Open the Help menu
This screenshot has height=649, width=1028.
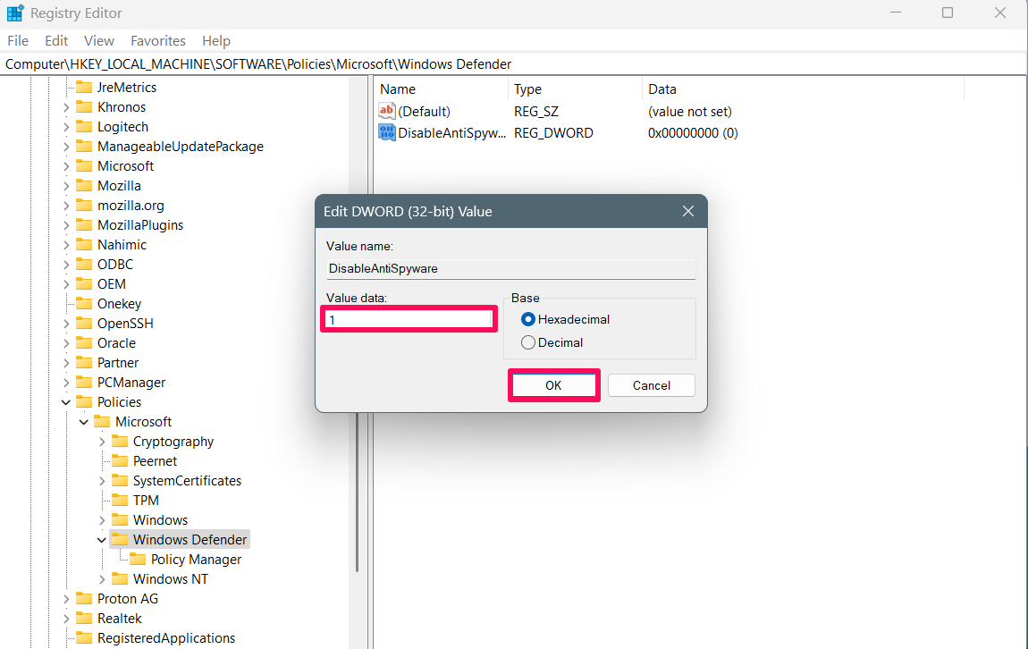(216, 40)
